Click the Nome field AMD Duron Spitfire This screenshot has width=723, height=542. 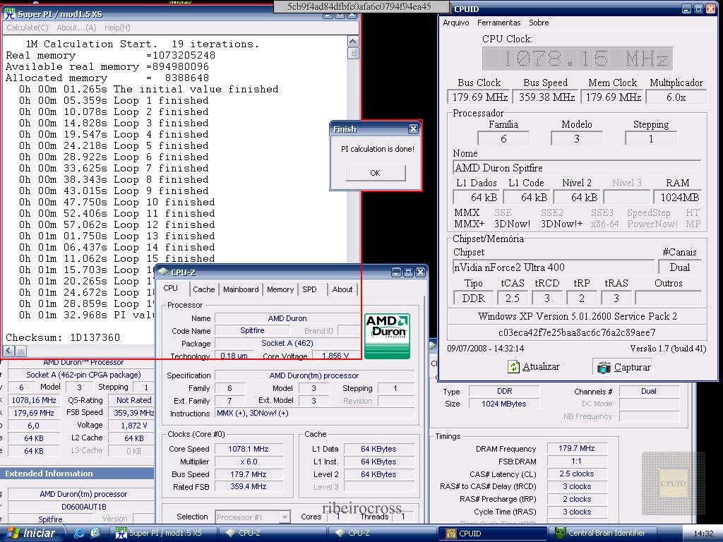point(577,168)
